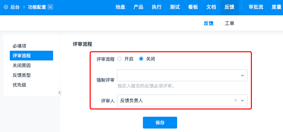Open the 地盘 top menu
The width and height of the screenshot is (283, 132).
(x=121, y=7)
